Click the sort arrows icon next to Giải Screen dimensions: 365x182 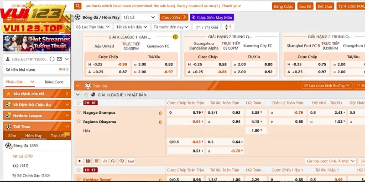pos(228,27)
